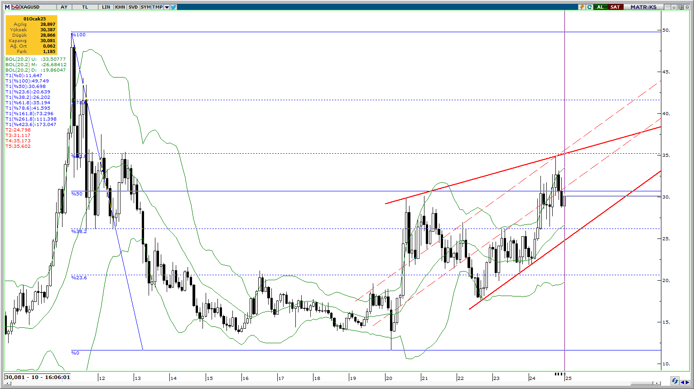The height and width of the screenshot is (389, 694).
Task: Click year 12 on the time axis
Action: (x=102, y=378)
